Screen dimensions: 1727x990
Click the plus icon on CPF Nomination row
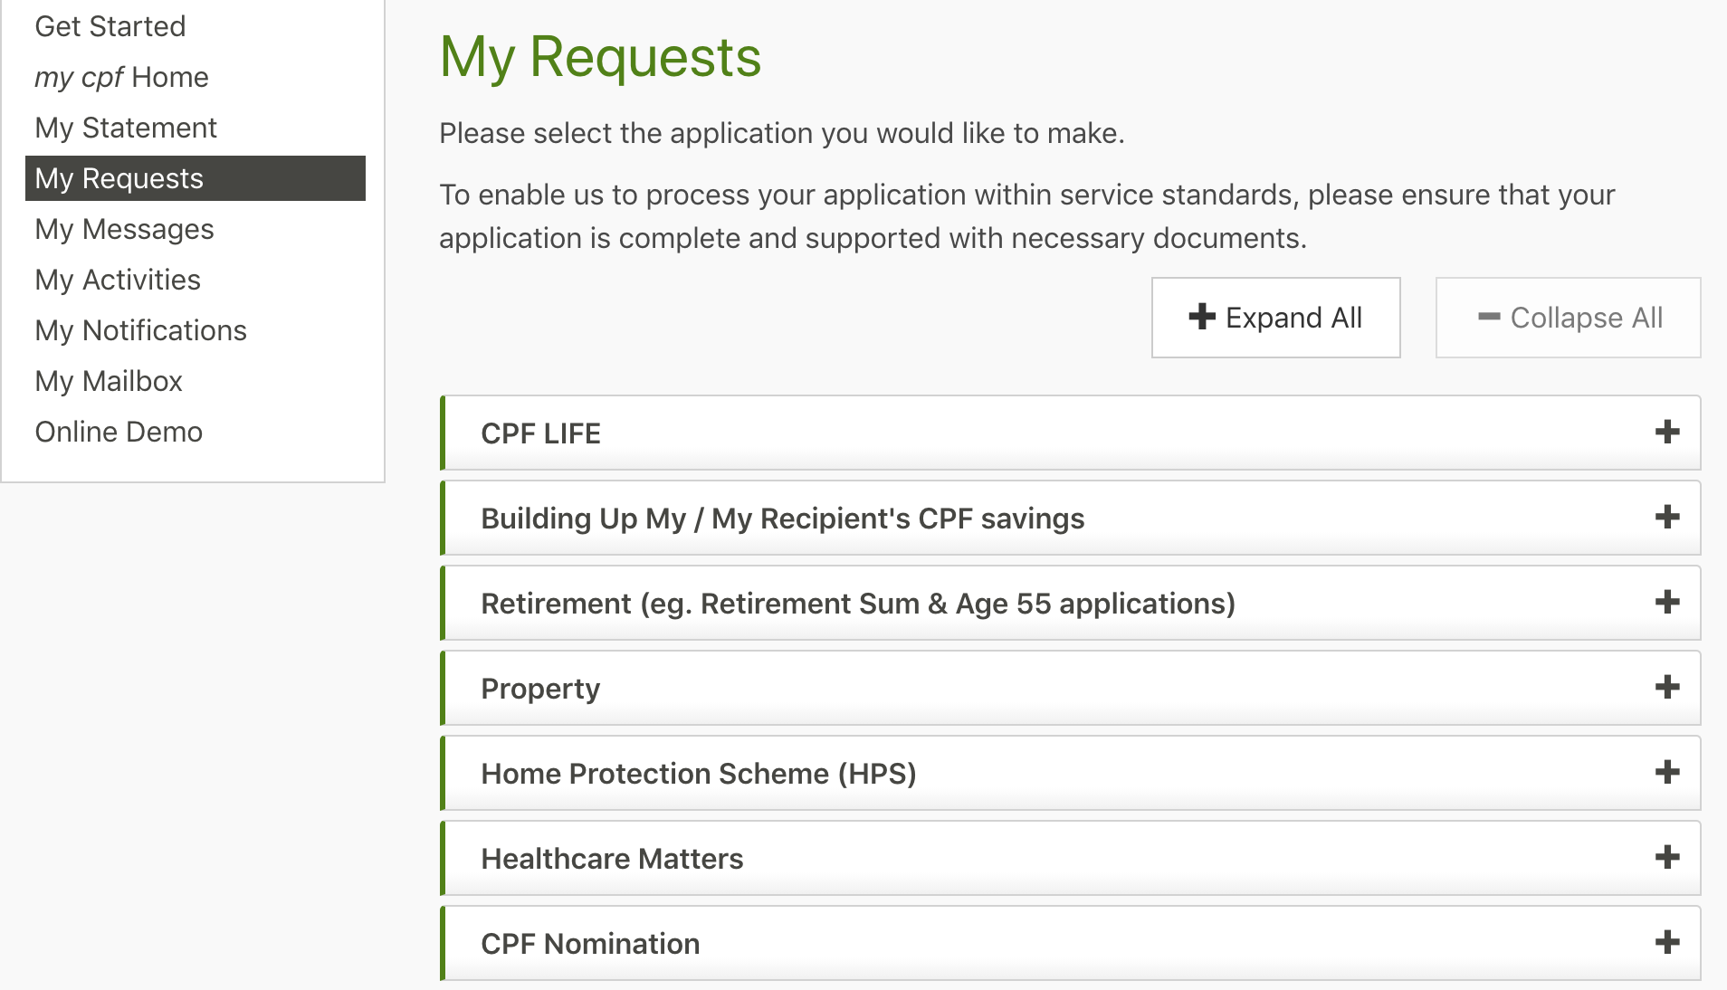click(x=1667, y=943)
